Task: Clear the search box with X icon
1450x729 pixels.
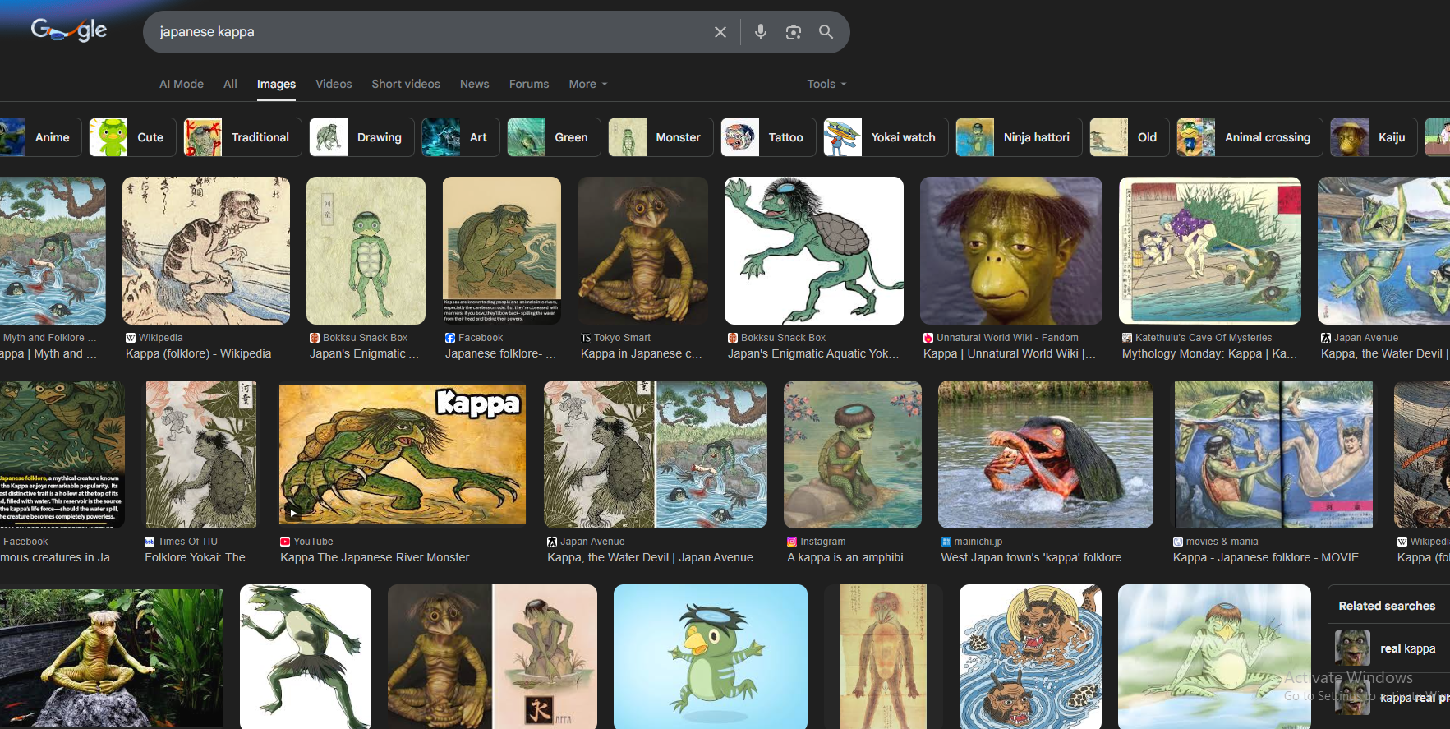Action: coord(720,32)
